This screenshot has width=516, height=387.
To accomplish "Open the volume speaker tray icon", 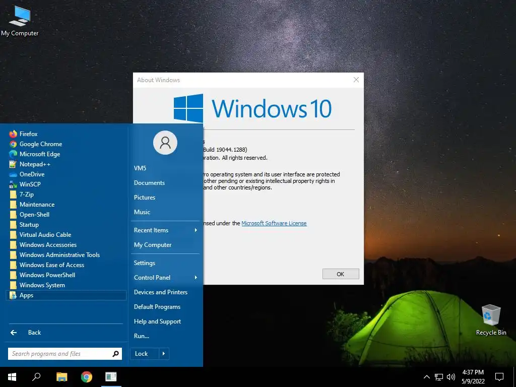I will click(x=451, y=377).
